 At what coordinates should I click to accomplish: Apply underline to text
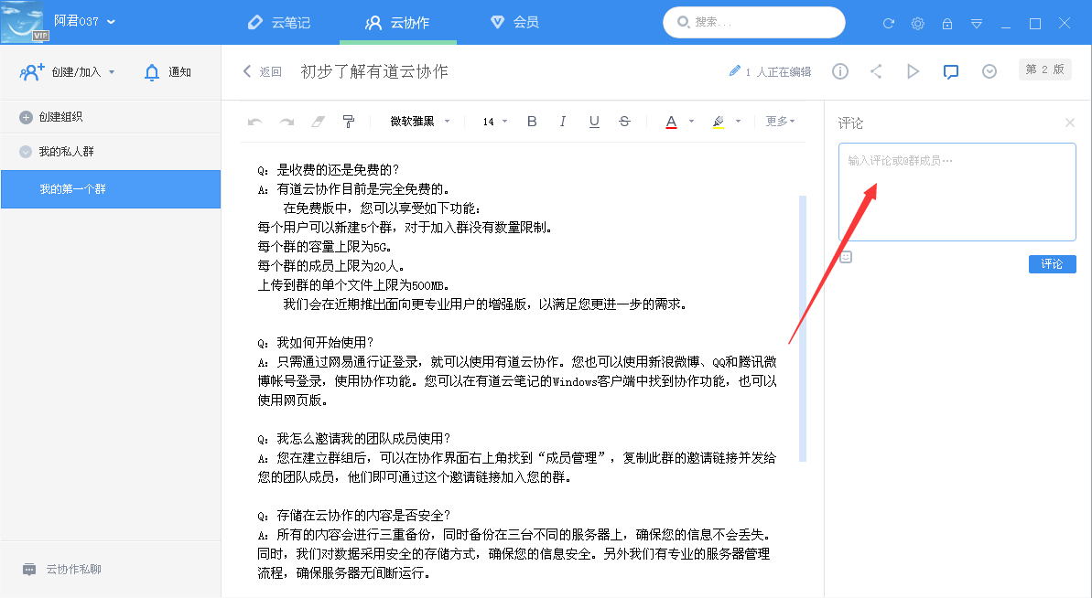coord(593,120)
